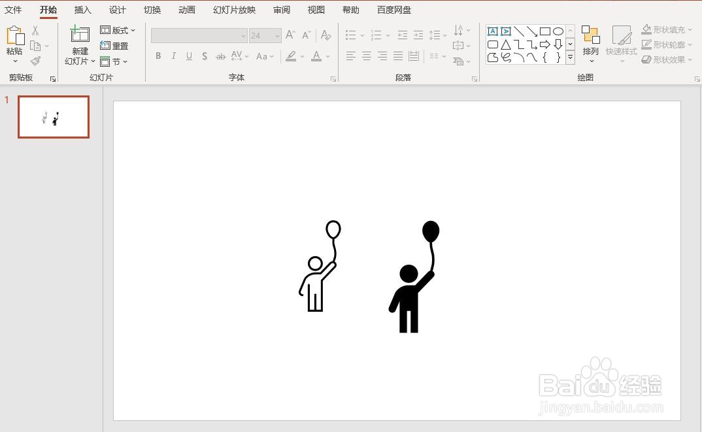The width and height of the screenshot is (702, 432).
Task: Click the text highlight color pen icon
Action: pos(291,56)
